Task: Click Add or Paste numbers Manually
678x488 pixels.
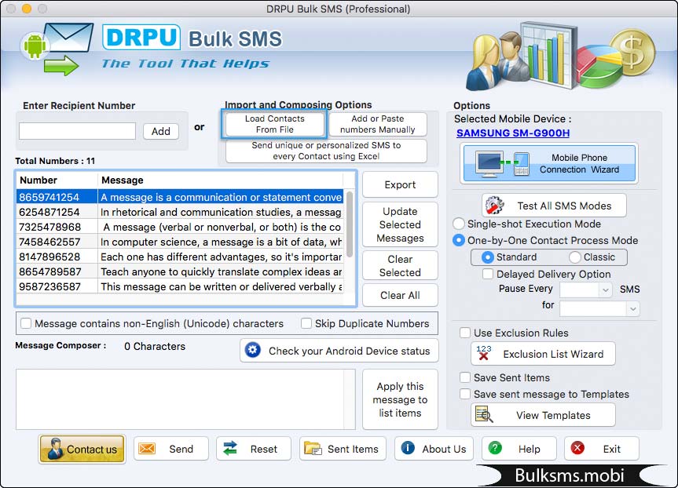Action: [377, 124]
